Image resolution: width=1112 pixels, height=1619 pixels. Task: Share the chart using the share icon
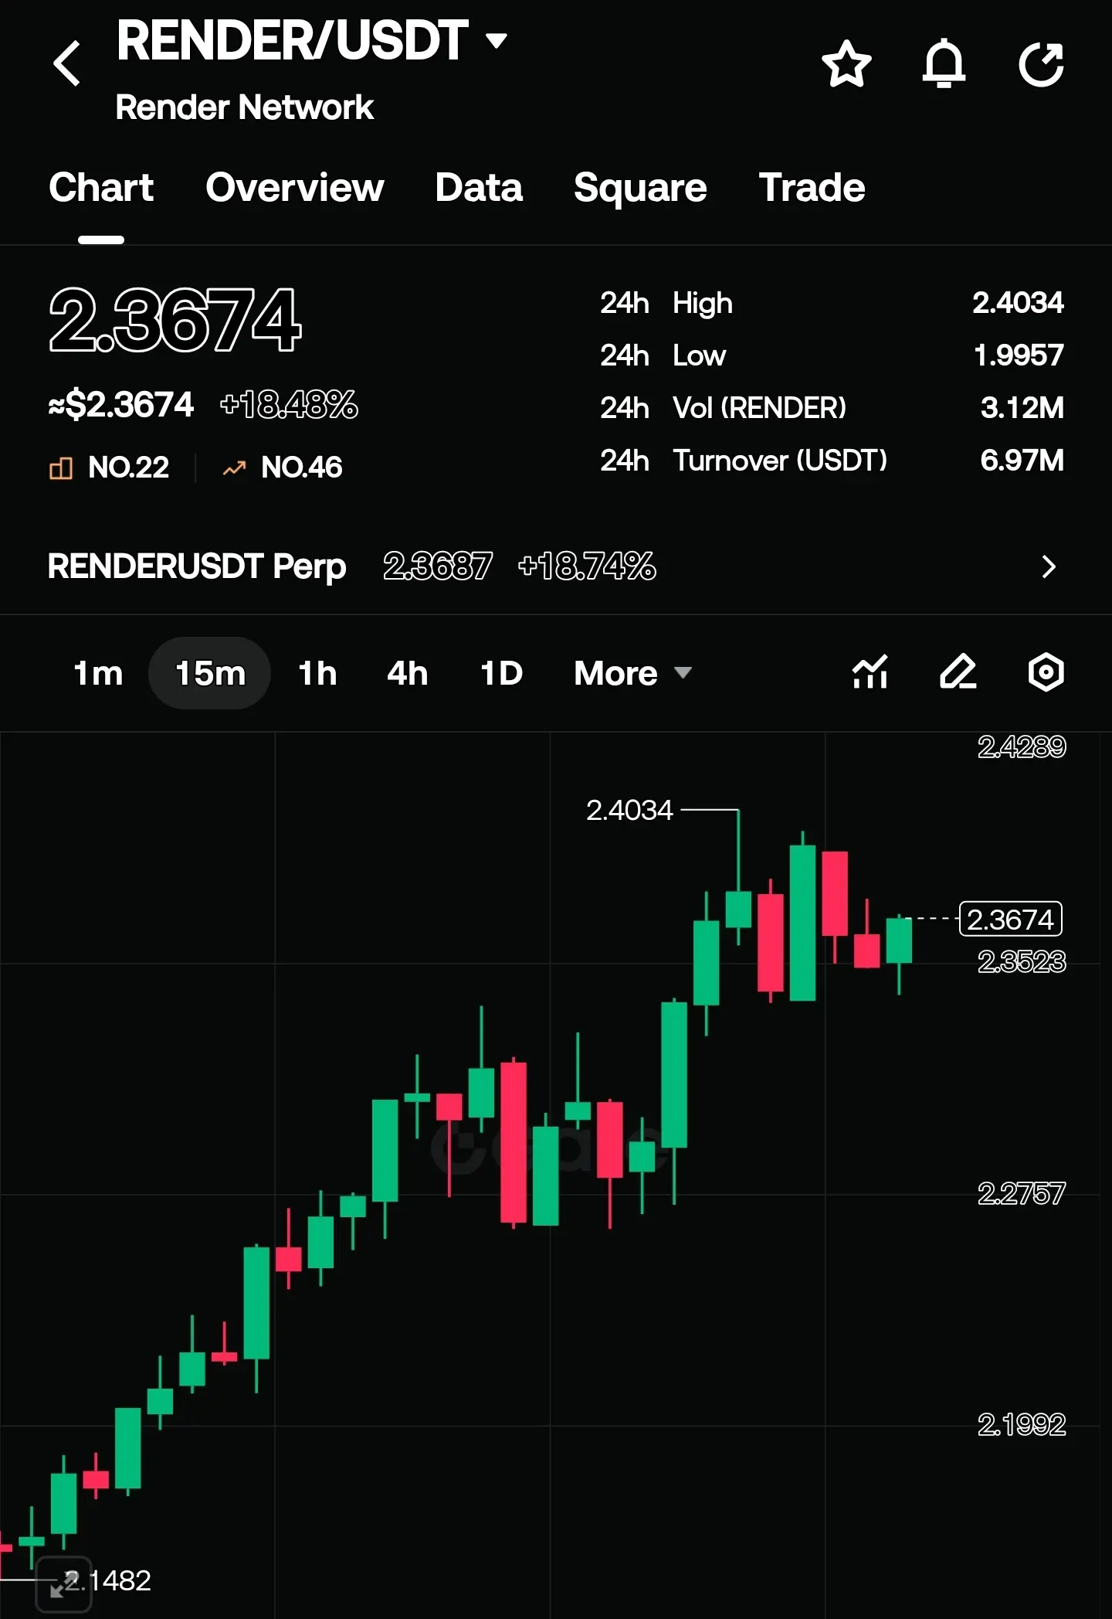pos(1042,63)
